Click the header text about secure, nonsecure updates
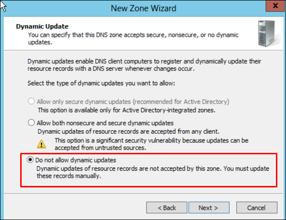 (x=133, y=38)
